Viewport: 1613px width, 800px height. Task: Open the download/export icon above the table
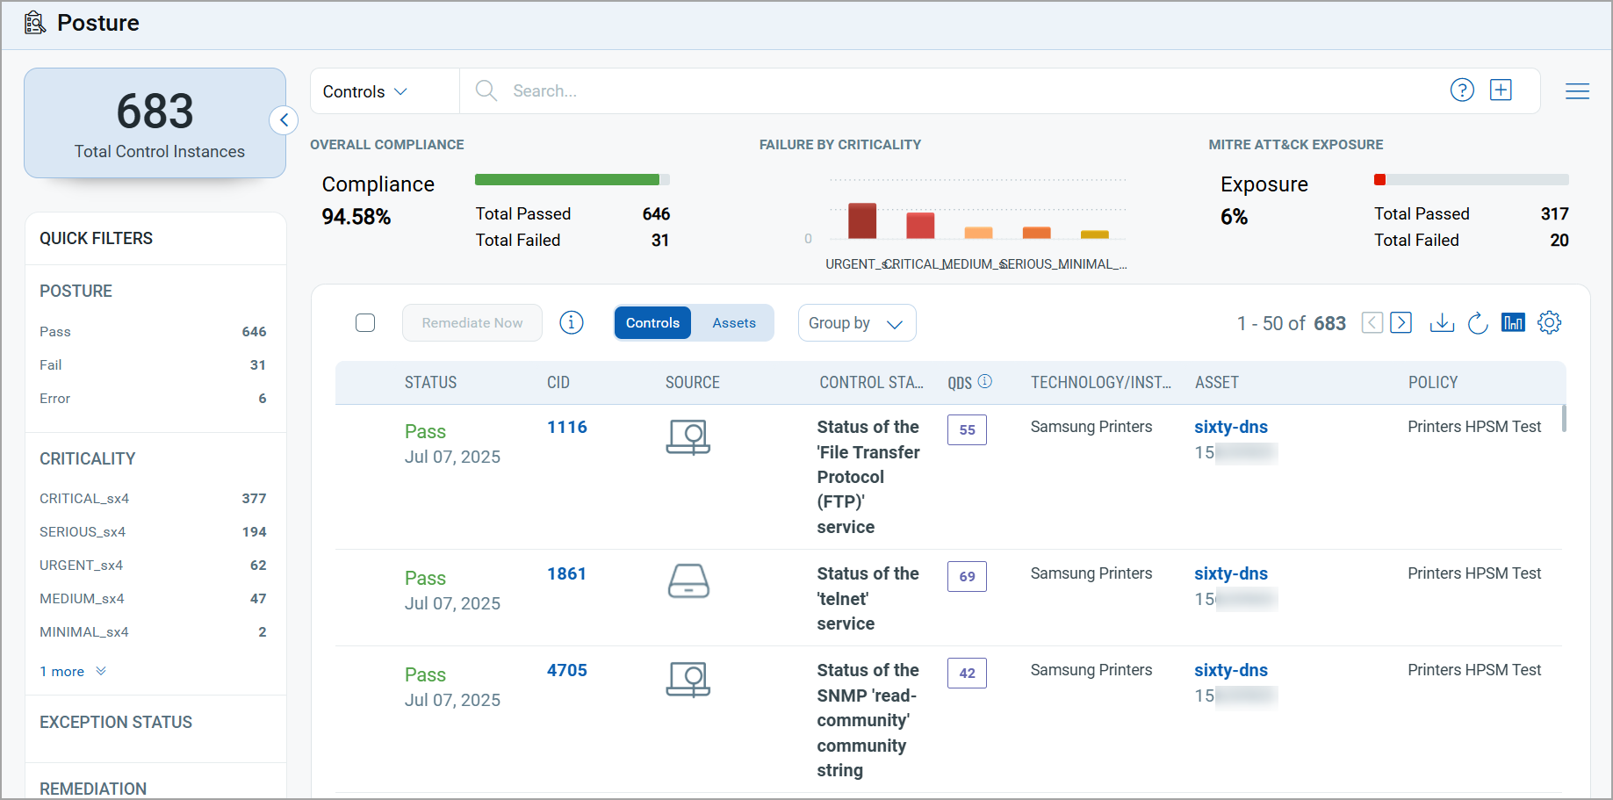coord(1442,322)
